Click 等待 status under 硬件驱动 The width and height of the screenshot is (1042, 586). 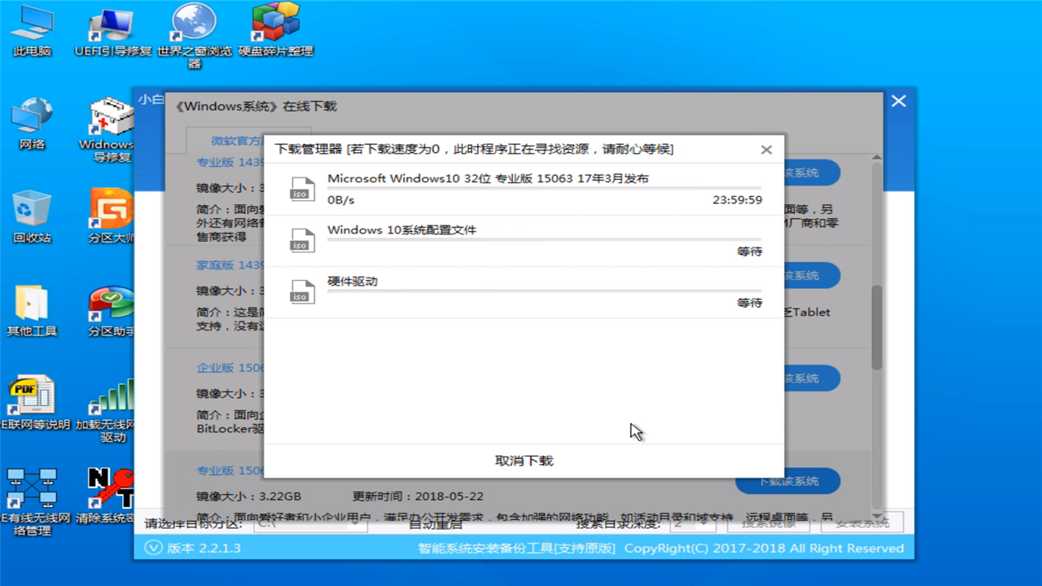tap(750, 303)
